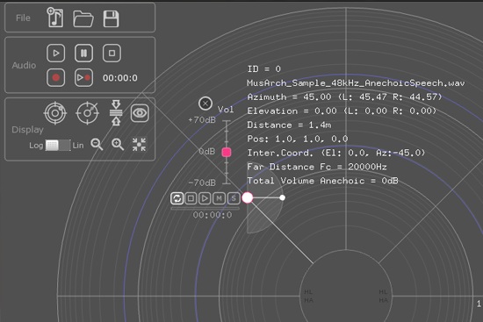Play the source audio
The width and height of the screenshot is (483, 322).
coord(205,198)
